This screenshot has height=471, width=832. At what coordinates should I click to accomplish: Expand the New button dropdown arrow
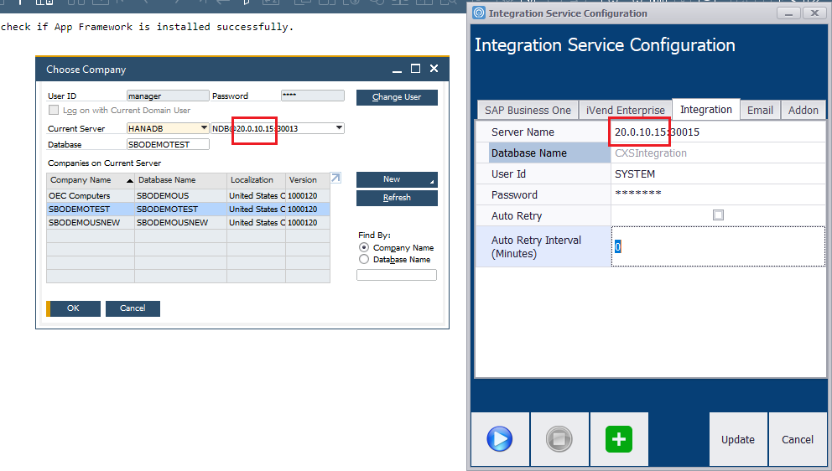(431, 181)
